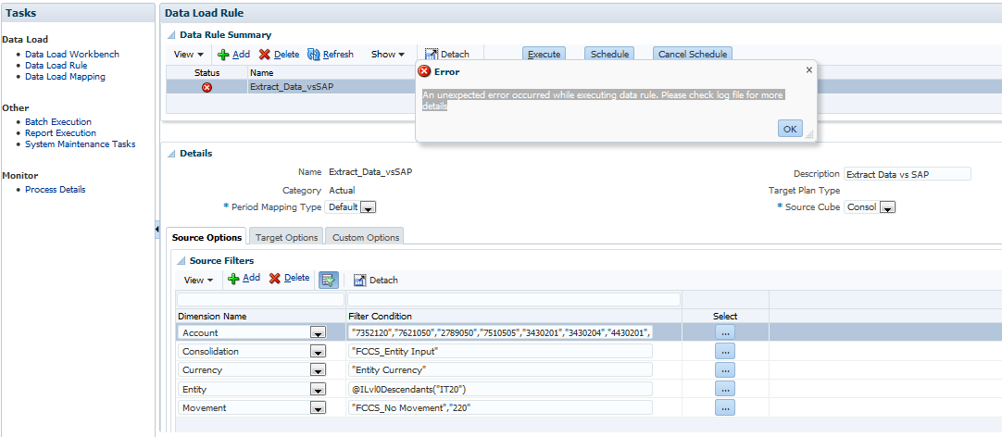Open the Report Execution link
The width and height of the screenshot is (1002, 437).
tap(61, 133)
